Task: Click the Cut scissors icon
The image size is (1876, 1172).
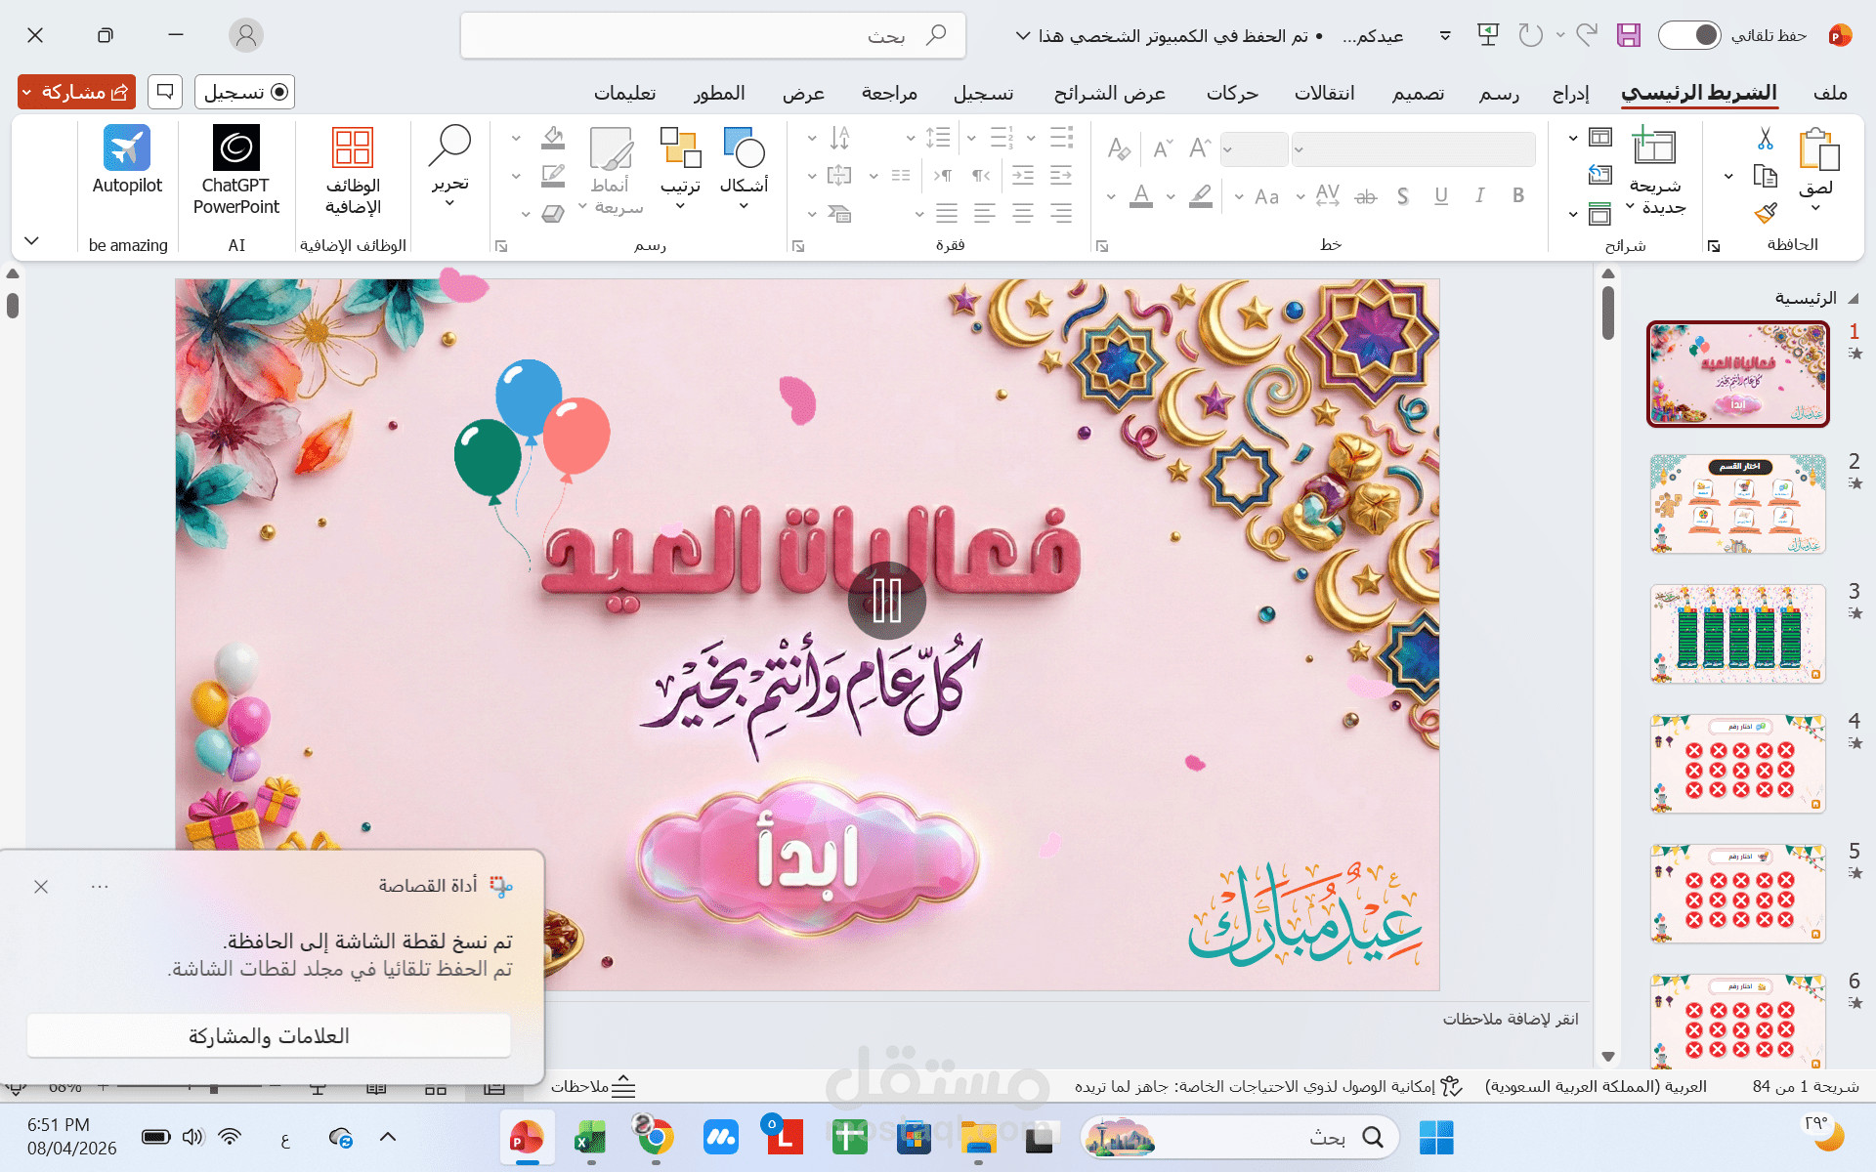Action: [1765, 138]
